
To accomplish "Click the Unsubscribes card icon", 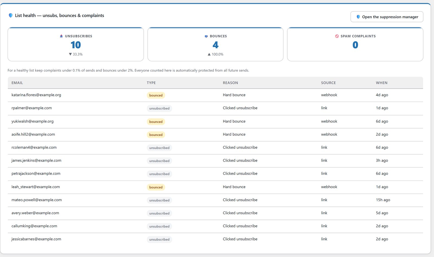I will (x=61, y=36).
